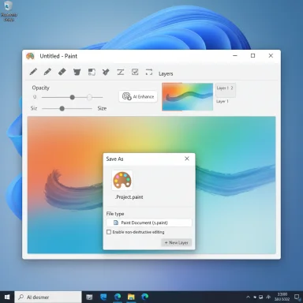Open the Recycle Bin desktop icon
Screen dimensions: 303x303
click(x=9, y=11)
